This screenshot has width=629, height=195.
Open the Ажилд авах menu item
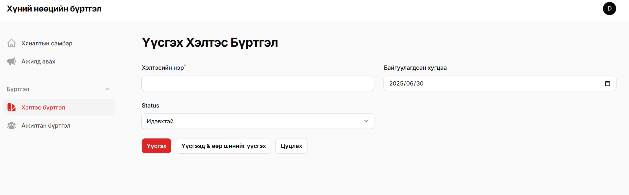click(x=38, y=61)
